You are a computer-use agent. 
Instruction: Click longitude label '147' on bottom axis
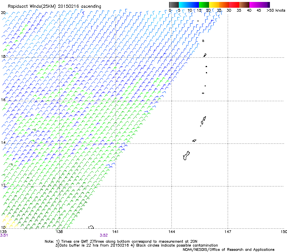tap(228, 232)
